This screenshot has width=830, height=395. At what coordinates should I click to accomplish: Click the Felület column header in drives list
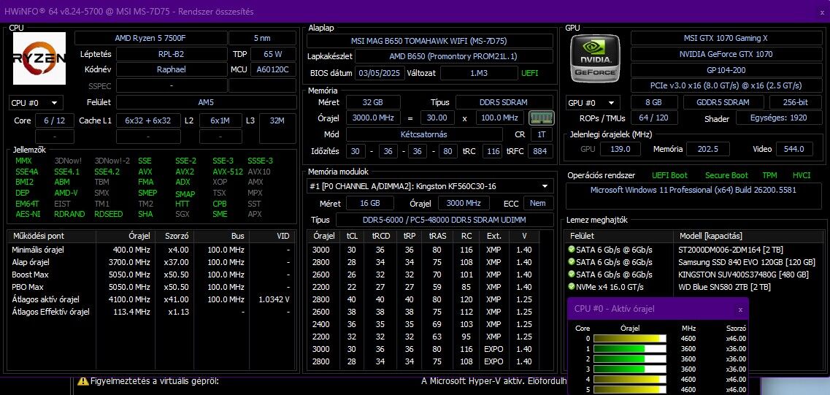[619, 236]
